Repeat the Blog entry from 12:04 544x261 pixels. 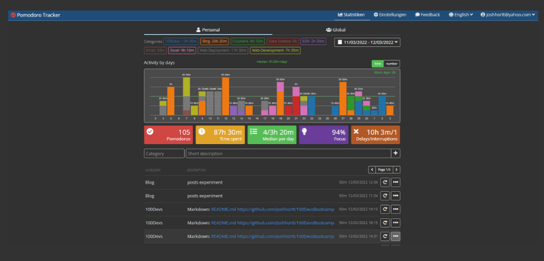point(385,182)
